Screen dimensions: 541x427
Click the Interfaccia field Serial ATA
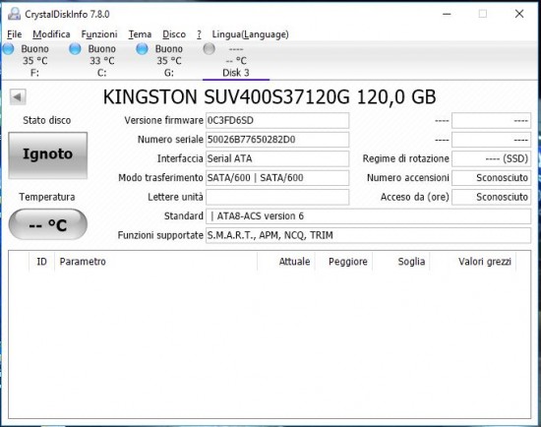tap(277, 158)
